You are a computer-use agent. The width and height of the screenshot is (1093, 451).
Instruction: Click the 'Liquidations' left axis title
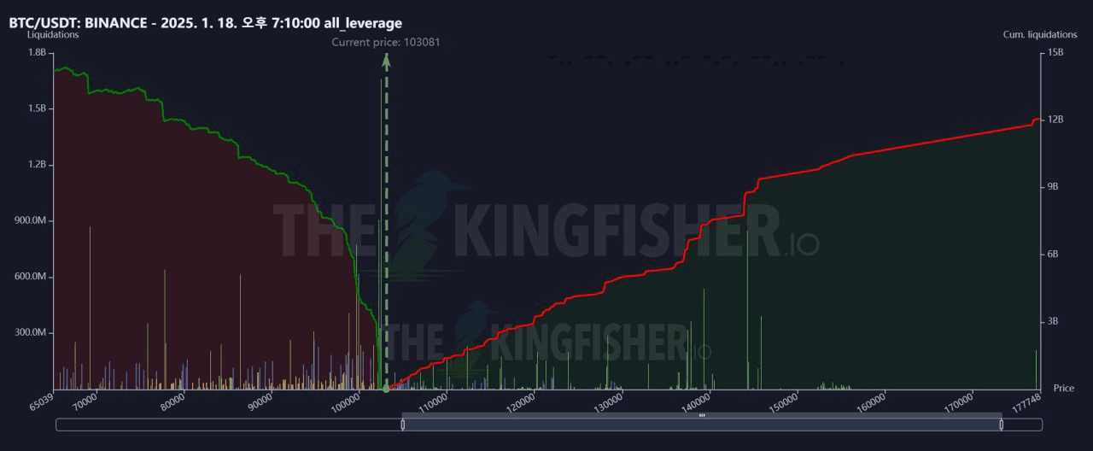pos(53,35)
